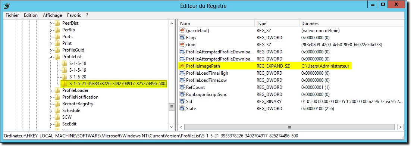This screenshot has width=411, height=146.
Task: Click the ProfileLoadTimeHigh value icon
Action: [182, 73]
